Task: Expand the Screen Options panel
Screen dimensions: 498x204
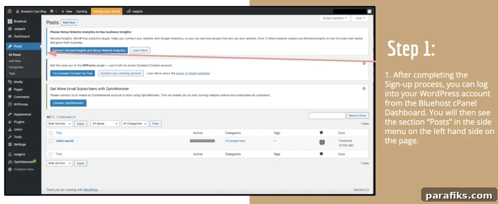Action: point(335,18)
